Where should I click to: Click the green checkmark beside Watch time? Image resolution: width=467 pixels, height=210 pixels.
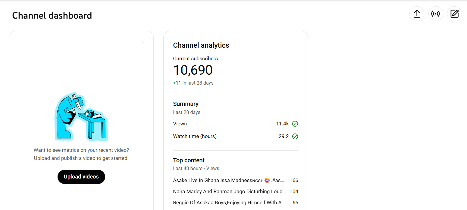tap(295, 136)
